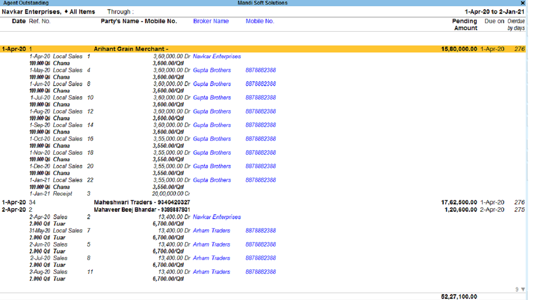This screenshot has width=535, height=300.
Task: Expand the Maheshwari Traders party row
Action: [142, 202]
